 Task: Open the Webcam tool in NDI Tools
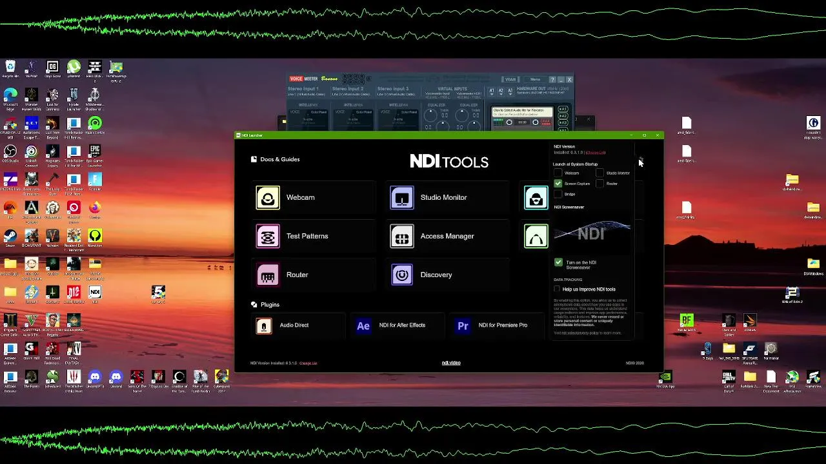click(x=315, y=197)
